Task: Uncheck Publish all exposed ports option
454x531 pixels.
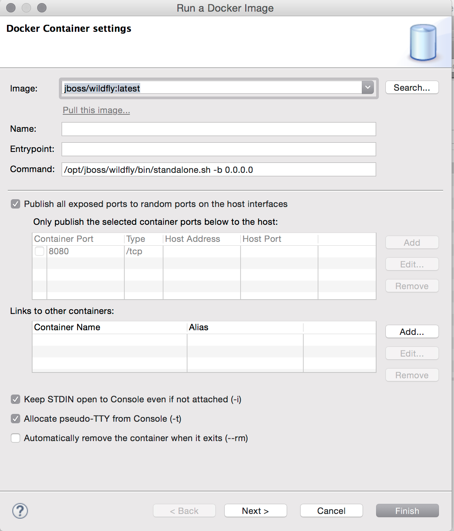Action: click(15, 204)
